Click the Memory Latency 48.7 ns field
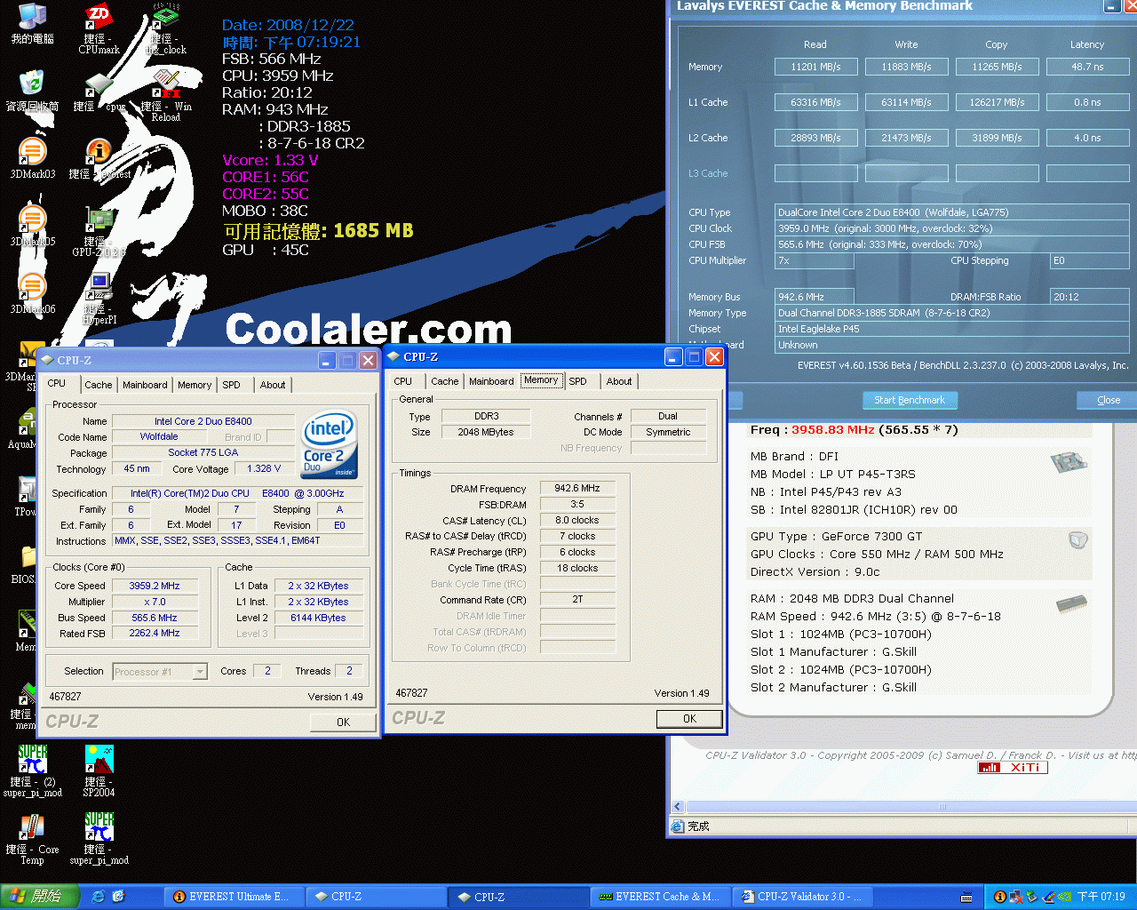1137x910 pixels. [x=1087, y=67]
